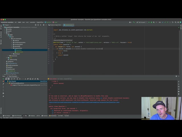Image resolution: width=182 pixels, height=137 pixels.
Task: Open Run panel settings gear on right
Action: click(x=176, y=76)
